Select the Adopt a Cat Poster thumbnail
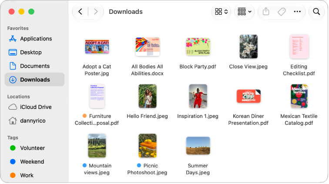Image resolution: width=329 pixels, height=184 pixels. pyautogui.click(x=97, y=46)
